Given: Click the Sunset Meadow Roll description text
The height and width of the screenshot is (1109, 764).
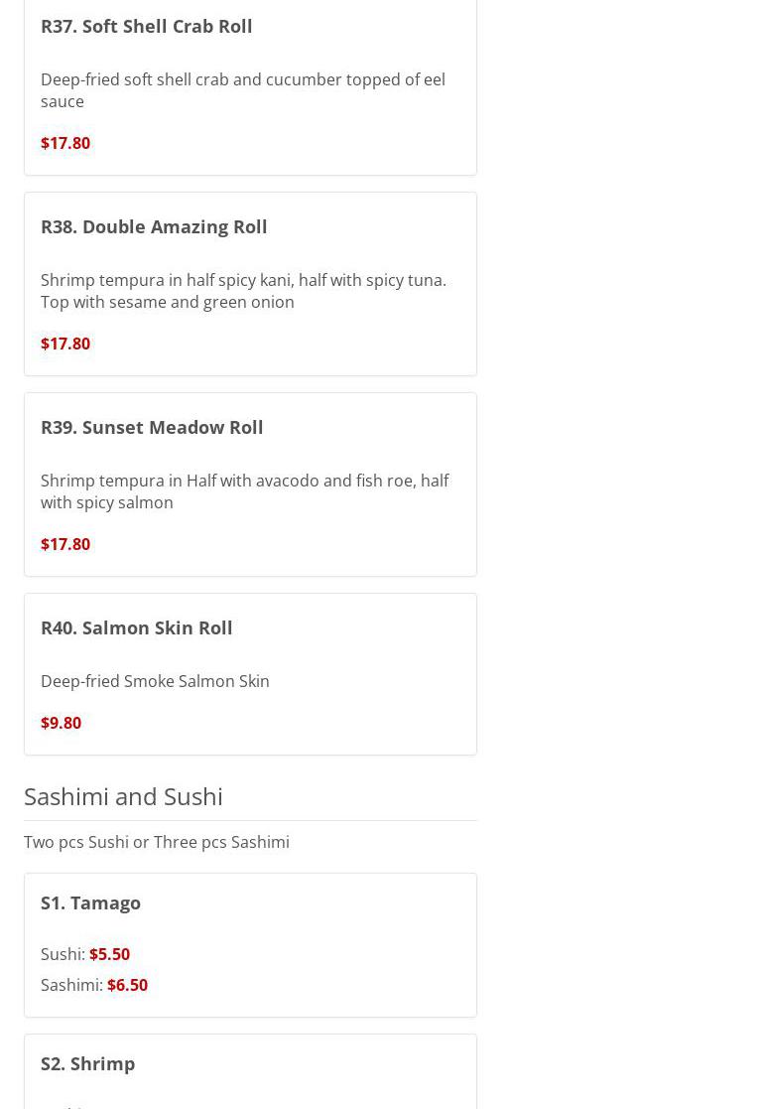Looking at the screenshot, I should (244, 491).
